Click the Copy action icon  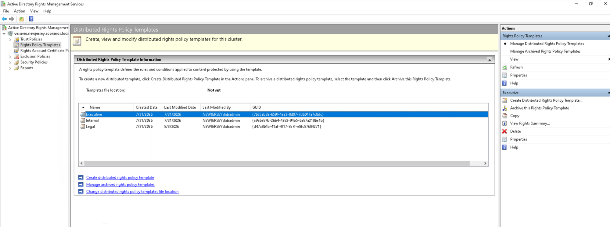click(505, 116)
